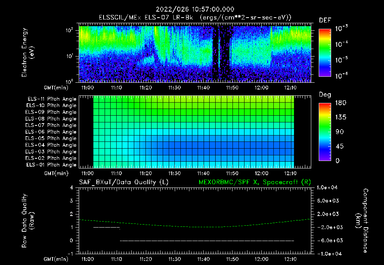Select the ELS-07 Pitch Angle row label
The width and height of the screenshot is (384, 265).
click(51, 125)
